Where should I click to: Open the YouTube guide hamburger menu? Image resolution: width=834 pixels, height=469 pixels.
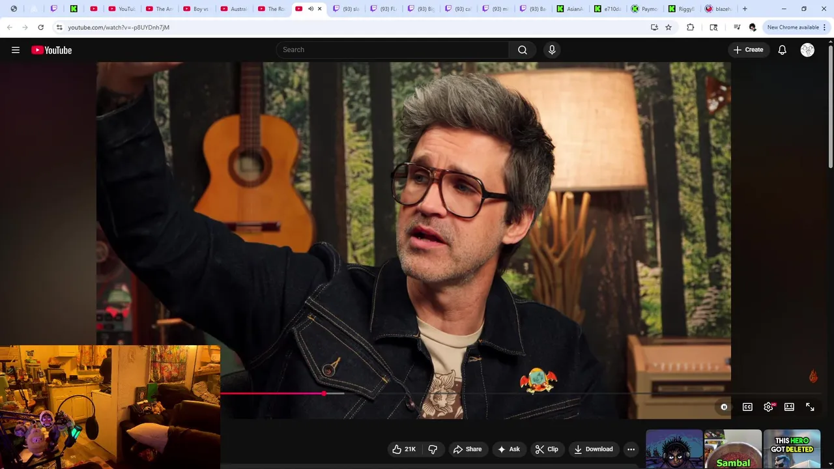[x=16, y=50]
